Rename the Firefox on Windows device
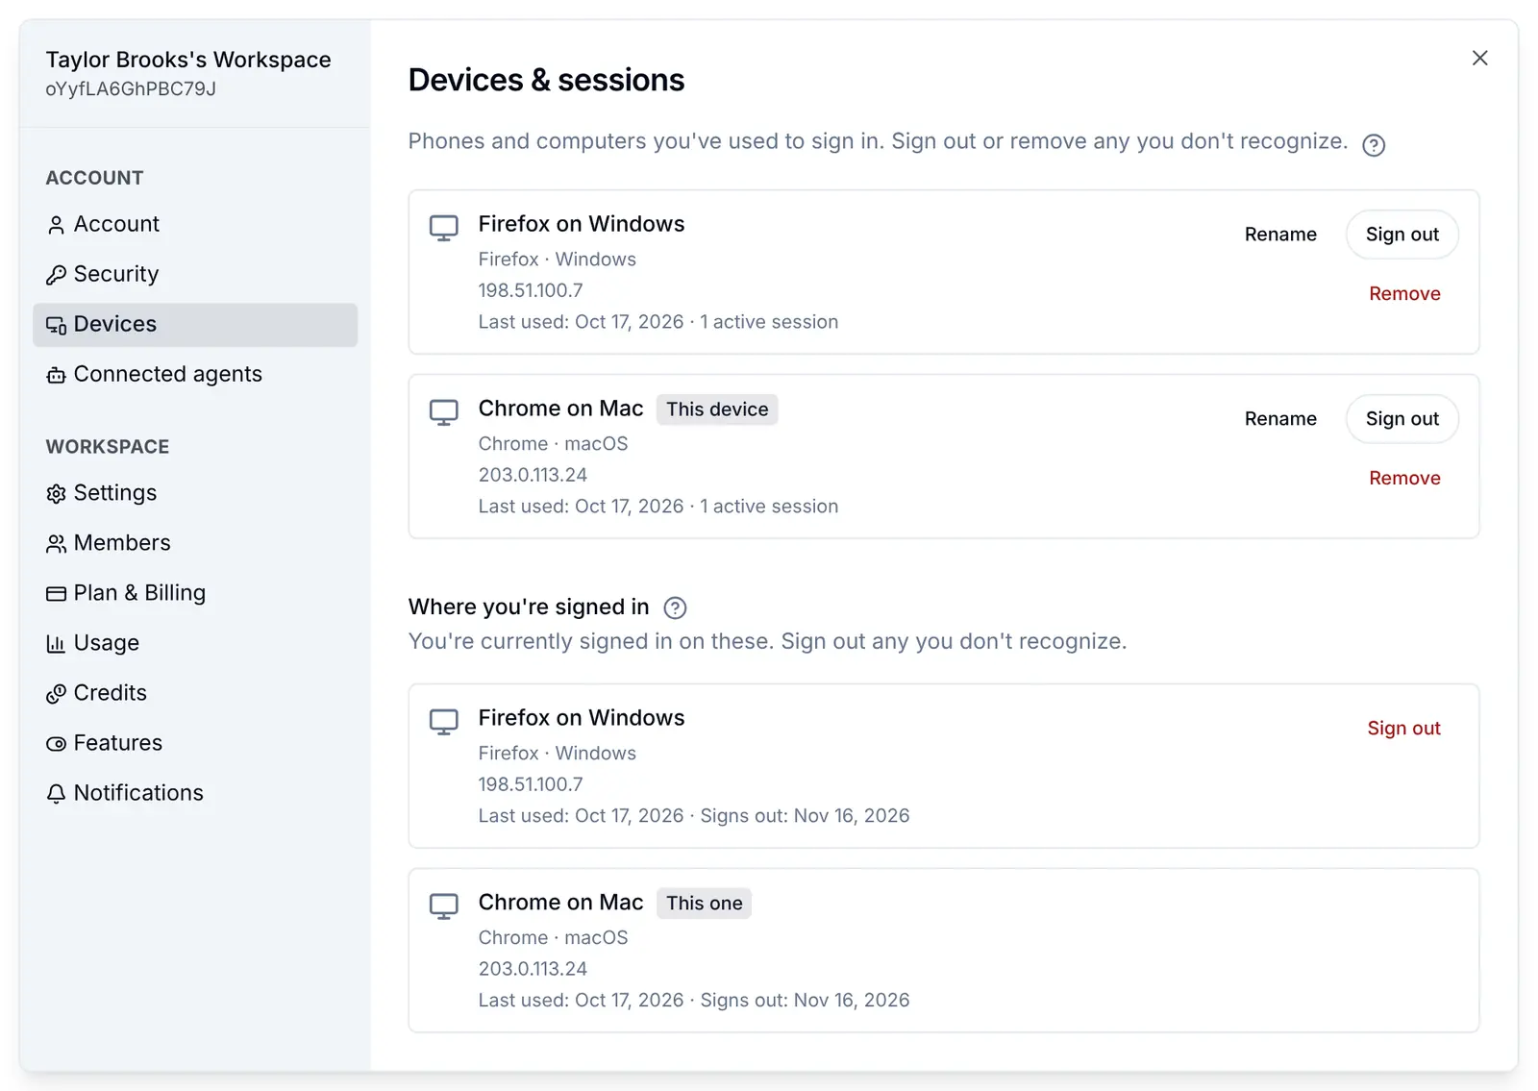 click(1280, 235)
